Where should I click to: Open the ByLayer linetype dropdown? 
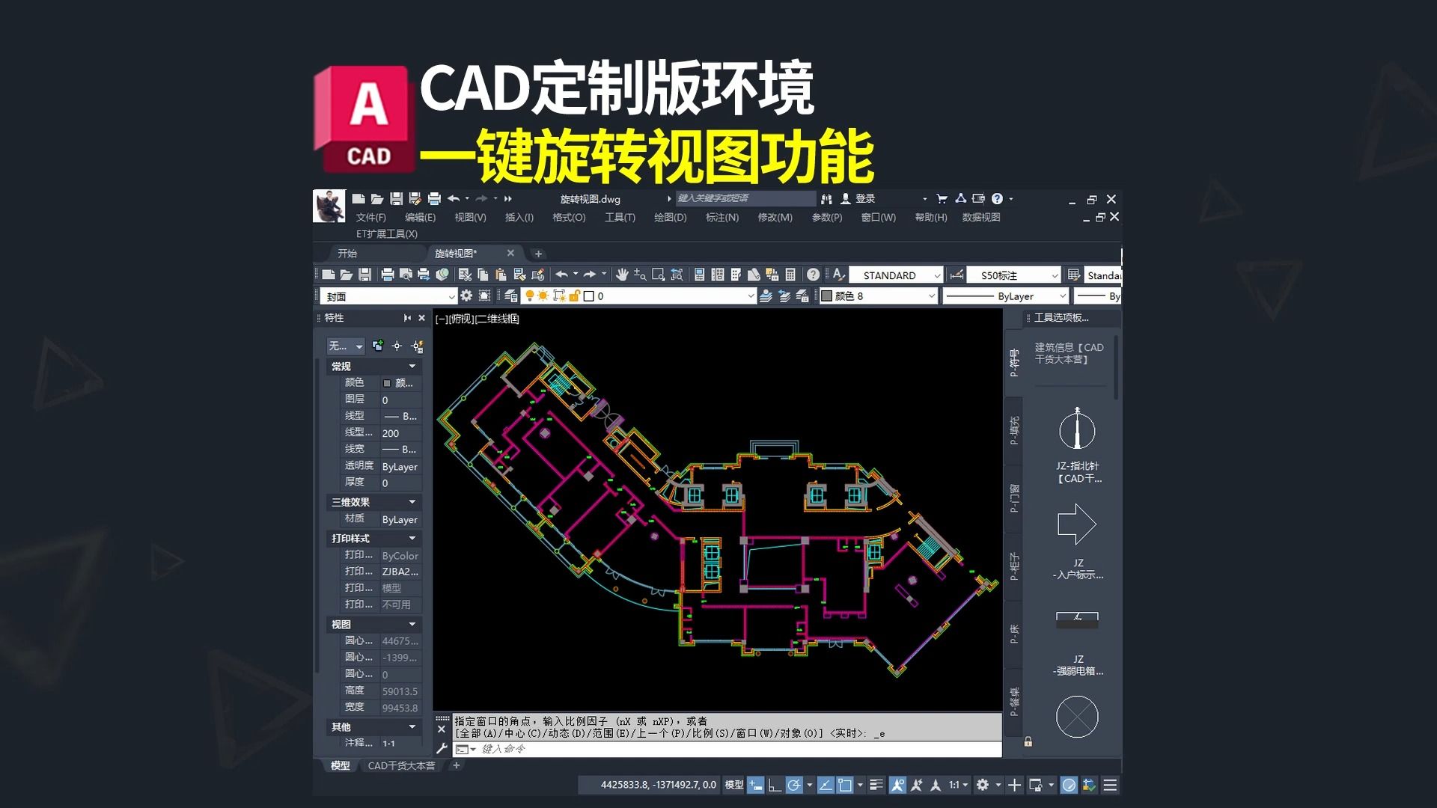click(1005, 296)
